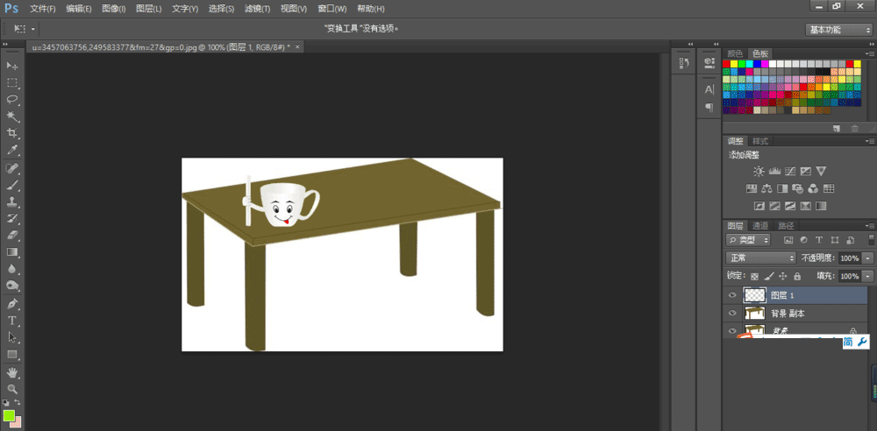Open the Character panel icon
This screenshot has width=877, height=431.
tap(709, 89)
